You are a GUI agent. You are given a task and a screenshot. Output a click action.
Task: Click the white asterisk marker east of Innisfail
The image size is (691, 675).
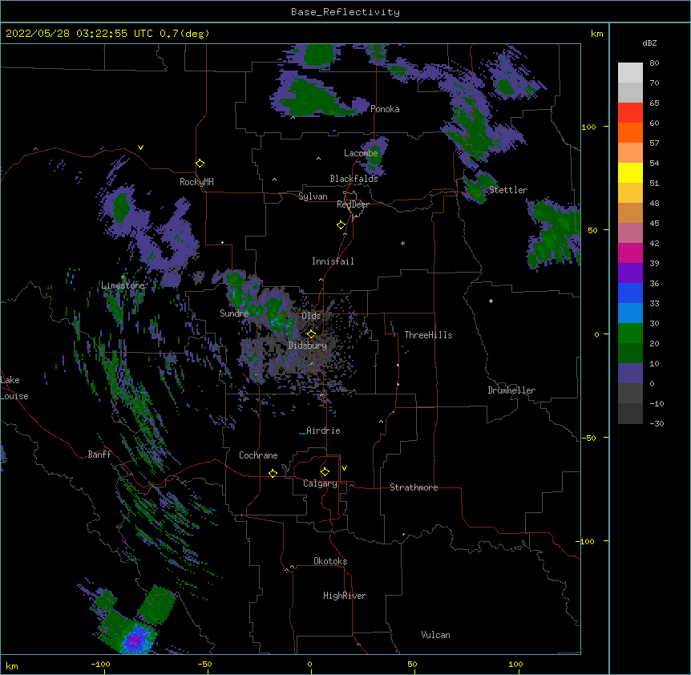pos(402,243)
